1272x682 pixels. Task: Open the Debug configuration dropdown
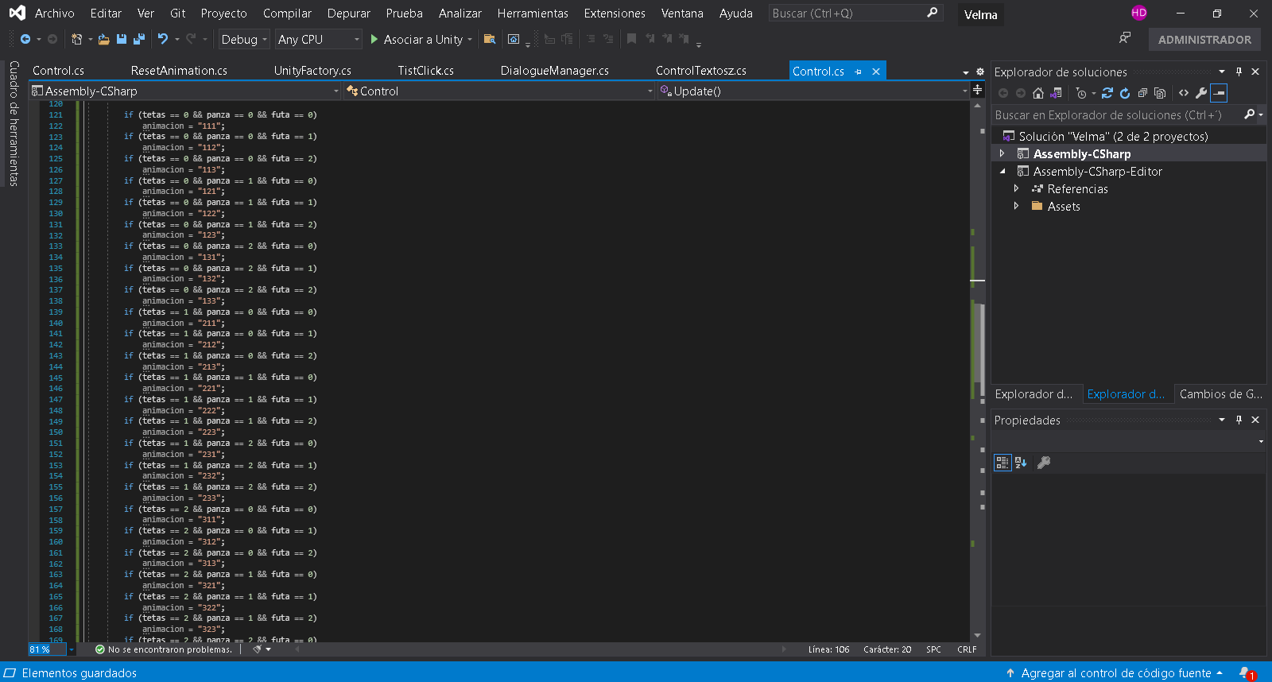(243, 39)
